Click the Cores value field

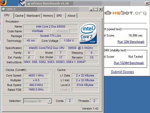(x=70, y=101)
